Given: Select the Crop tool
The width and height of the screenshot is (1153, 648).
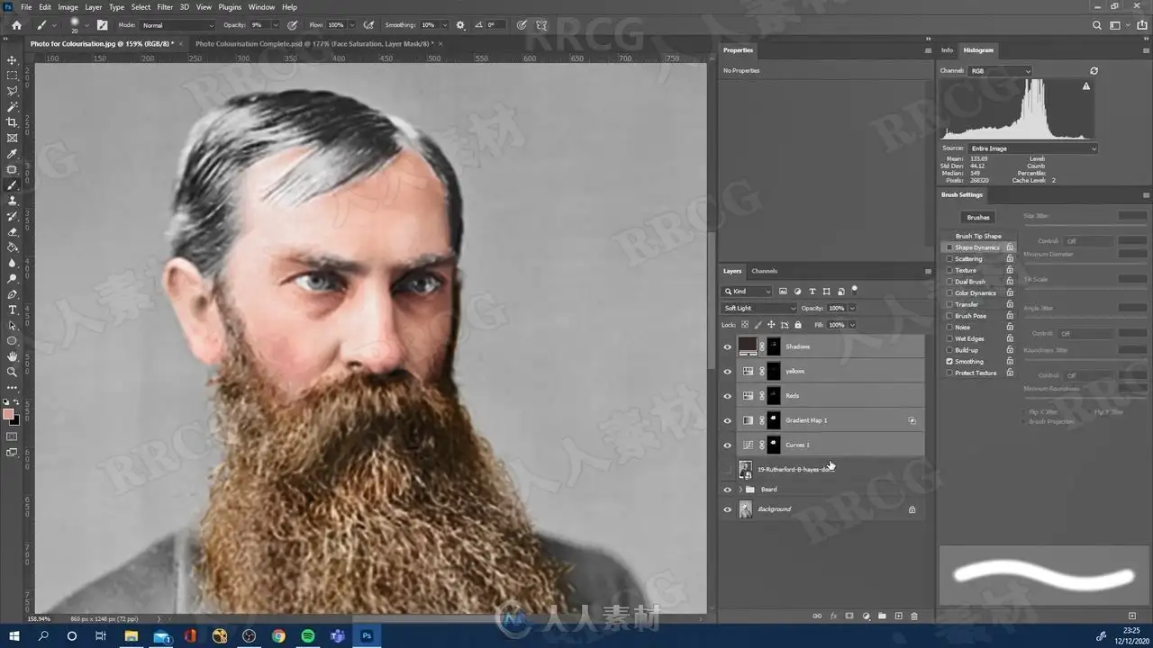Looking at the screenshot, I should tap(12, 122).
